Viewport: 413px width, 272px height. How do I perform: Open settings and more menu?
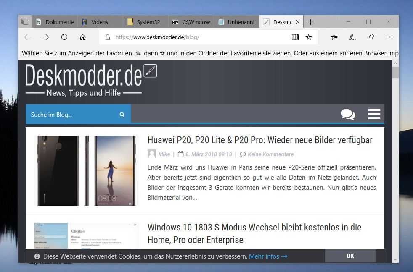point(389,37)
